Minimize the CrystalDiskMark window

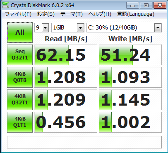tap(132, 5)
